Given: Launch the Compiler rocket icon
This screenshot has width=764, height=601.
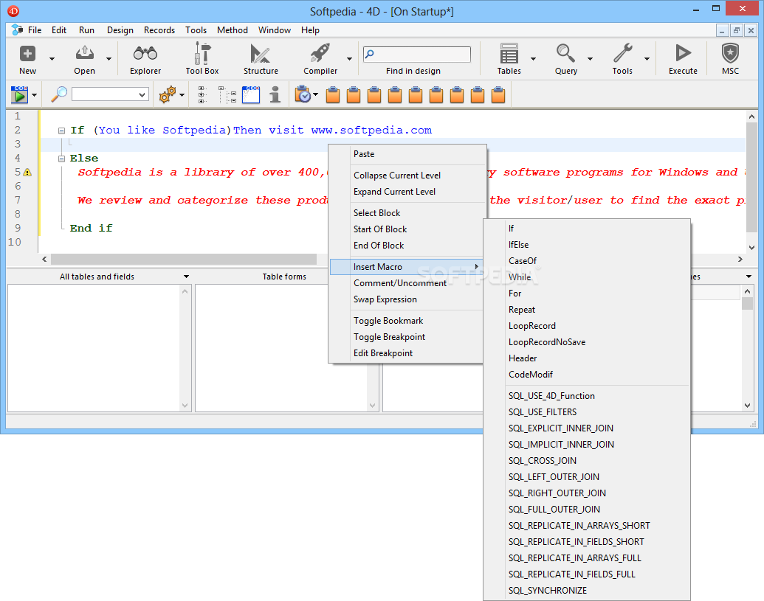Looking at the screenshot, I should click(320, 54).
